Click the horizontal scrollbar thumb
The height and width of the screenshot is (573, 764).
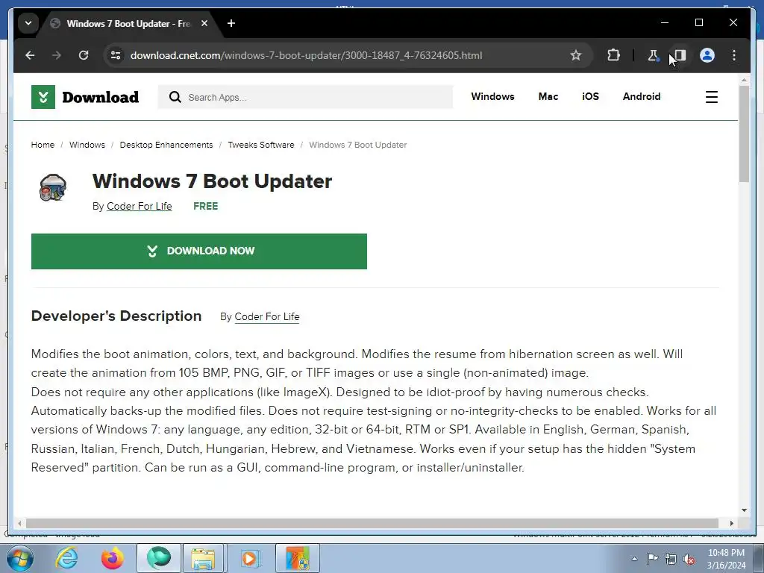click(372, 523)
